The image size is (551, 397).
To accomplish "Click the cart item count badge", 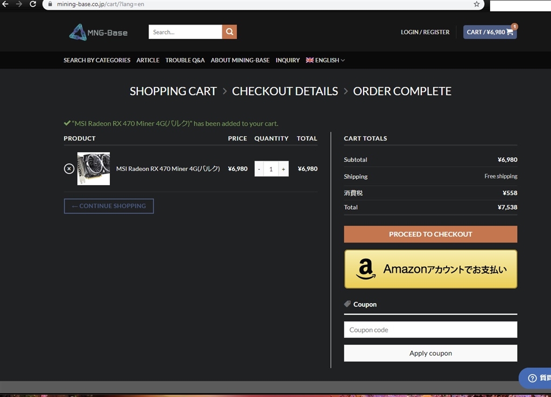I will 514,26.
